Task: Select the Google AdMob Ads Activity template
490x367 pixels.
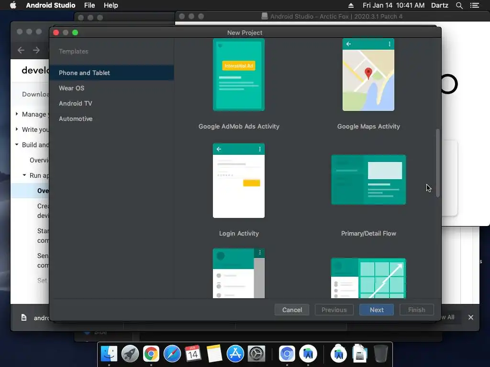Action: pyautogui.click(x=239, y=75)
